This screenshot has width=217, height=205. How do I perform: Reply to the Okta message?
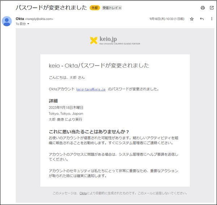(x=202, y=19)
